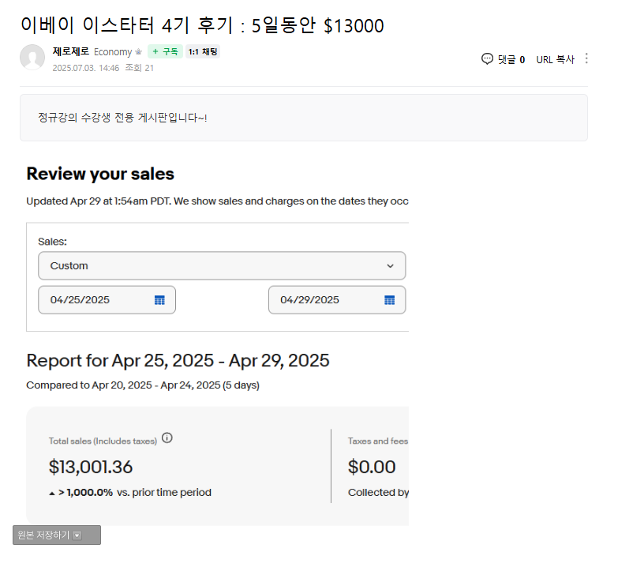Screen dimensions: 629x571
Task: Click the Report for Apr 25, 2025 heading
Action: [178, 361]
